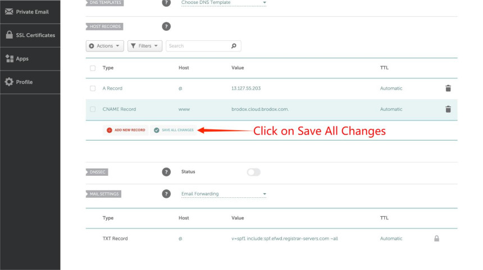Open the Choose DNS Template dropdown
The height and width of the screenshot is (270, 483).
click(x=224, y=3)
